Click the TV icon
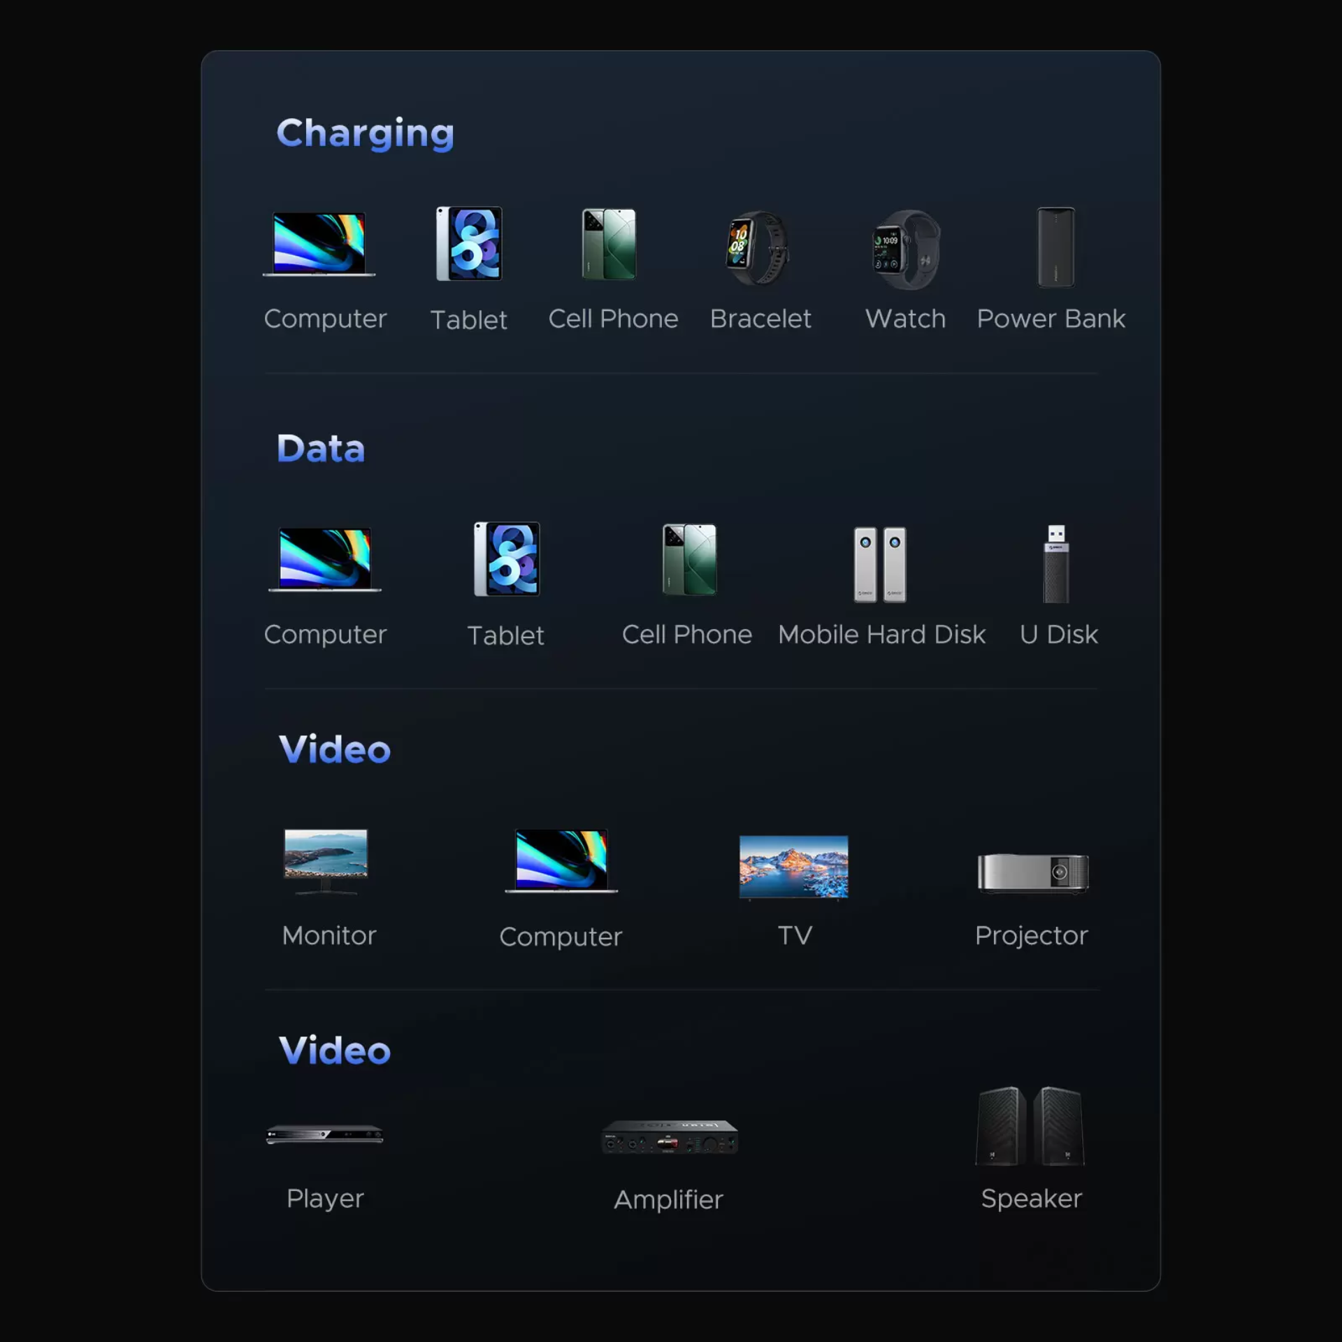Screen dimensions: 1342x1342 click(793, 866)
